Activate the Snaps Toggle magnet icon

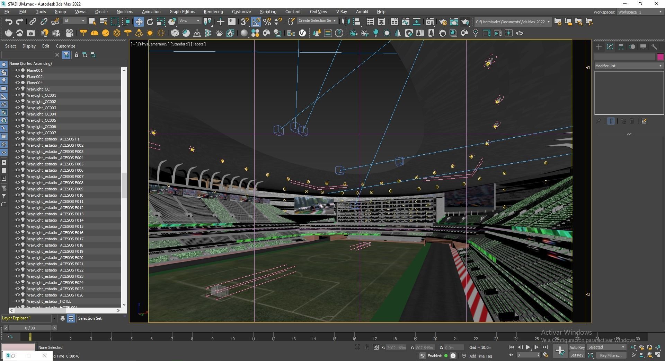244,22
